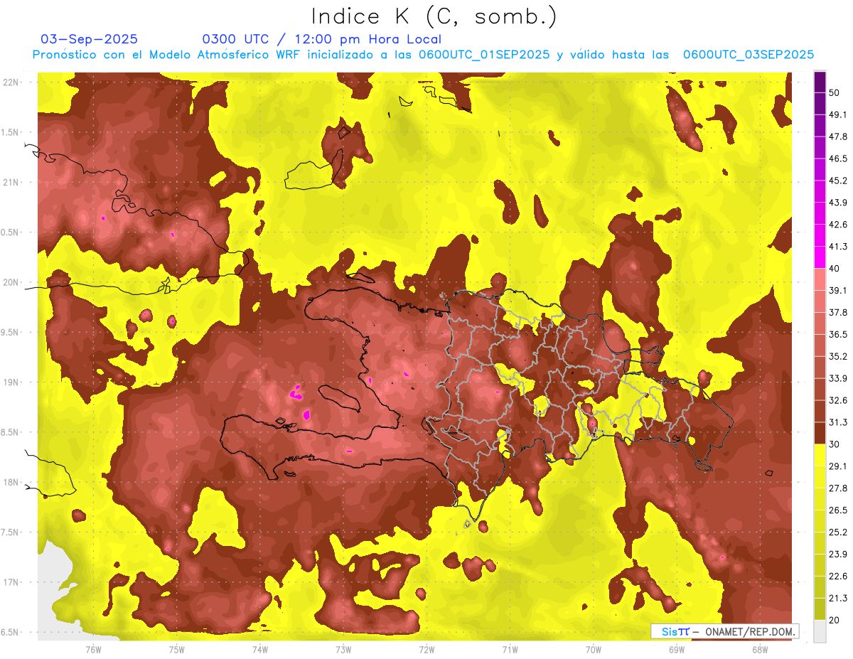Click the longitude label '70W'
The width and height of the screenshot is (853, 659).
pos(593,649)
